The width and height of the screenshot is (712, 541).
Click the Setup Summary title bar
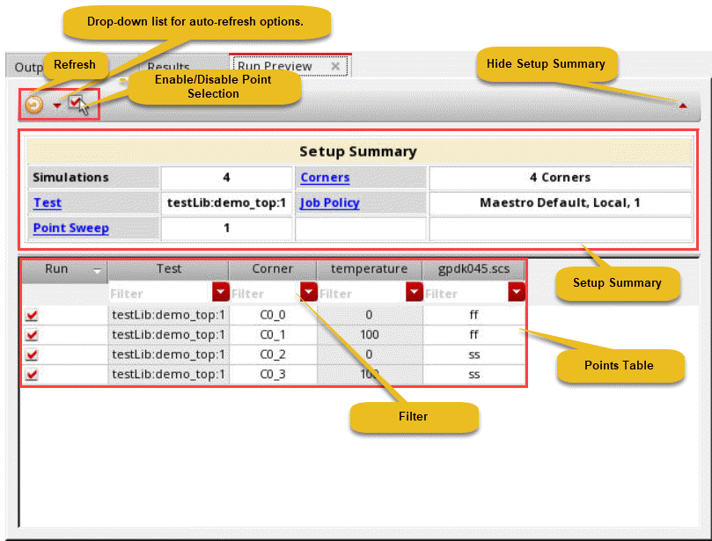[358, 151]
